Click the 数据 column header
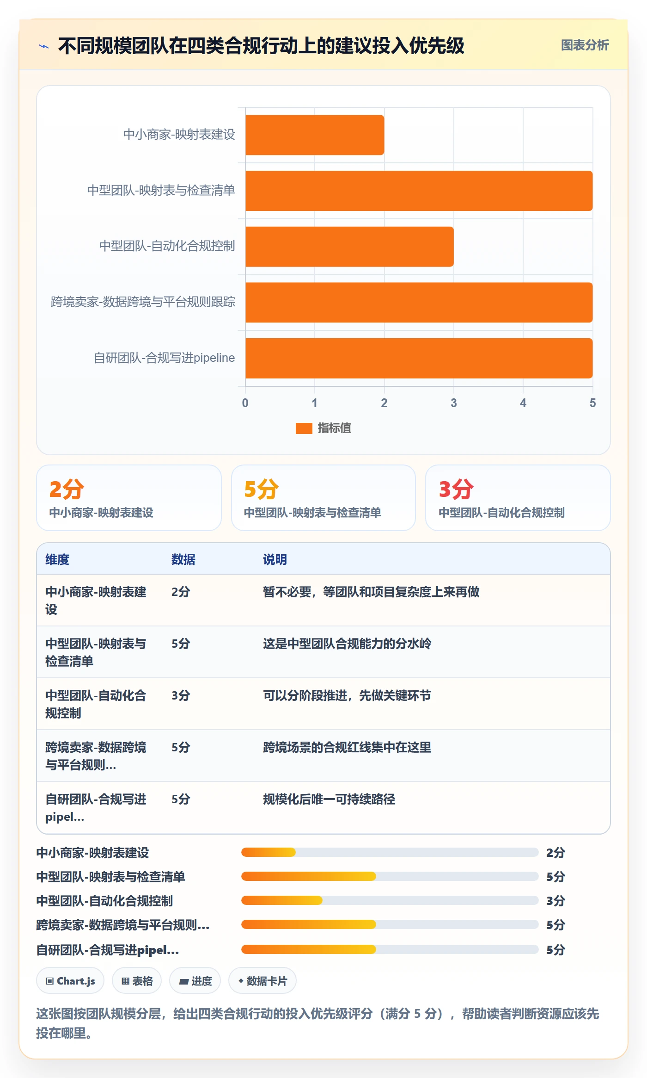This screenshot has width=647, height=1078. 183,559
